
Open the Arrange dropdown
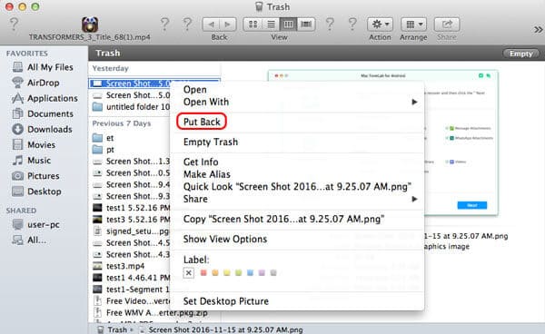click(x=413, y=25)
